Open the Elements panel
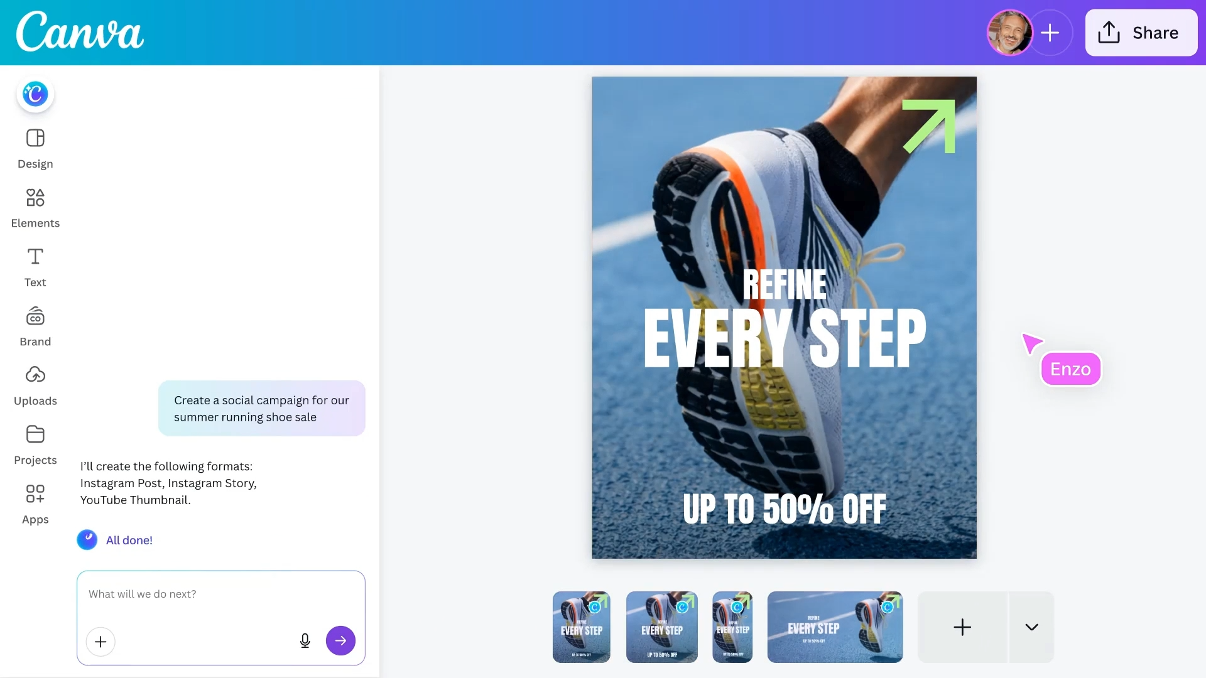1206x678 pixels. click(x=35, y=208)
